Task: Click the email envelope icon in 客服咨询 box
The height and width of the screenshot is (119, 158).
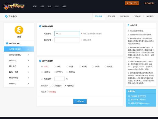Action: [x=129, y=103]
